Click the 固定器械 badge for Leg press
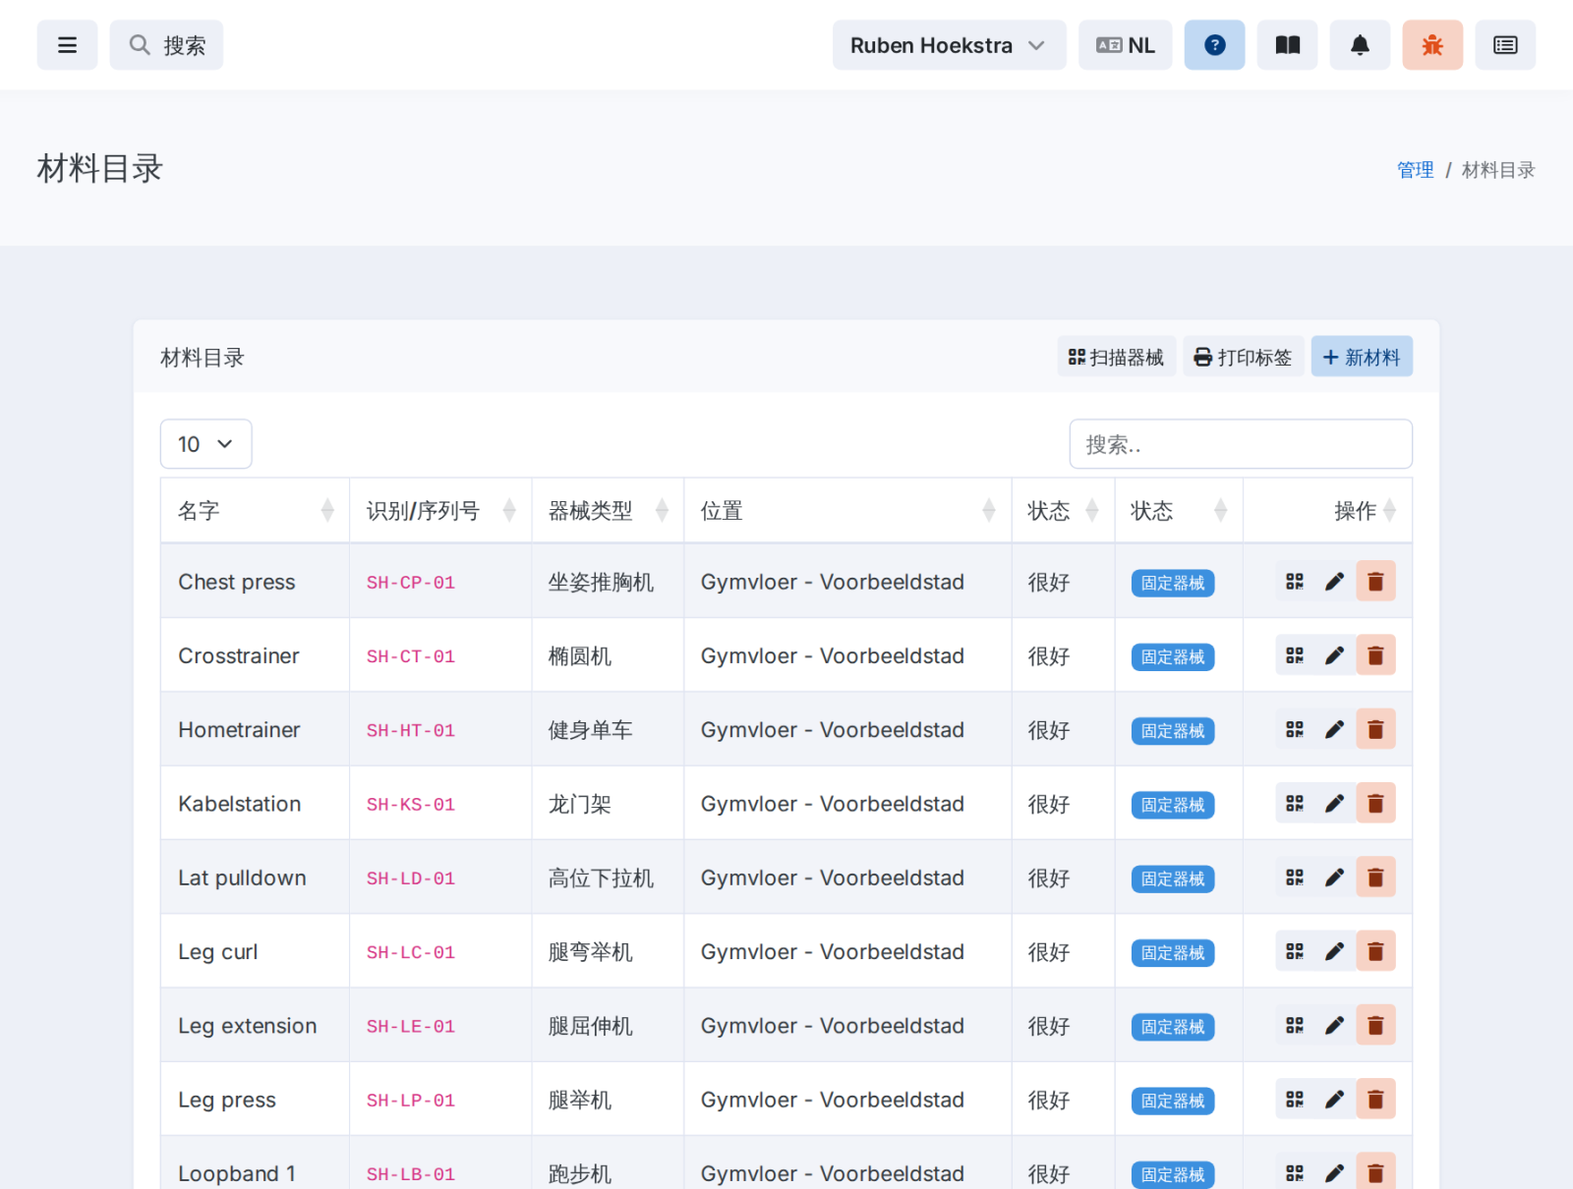Screen dimensions: 1573x1189 [1173, 1101]
